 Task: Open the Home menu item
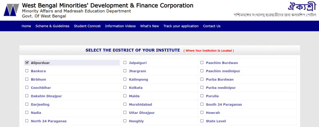[x=26, y=26]
